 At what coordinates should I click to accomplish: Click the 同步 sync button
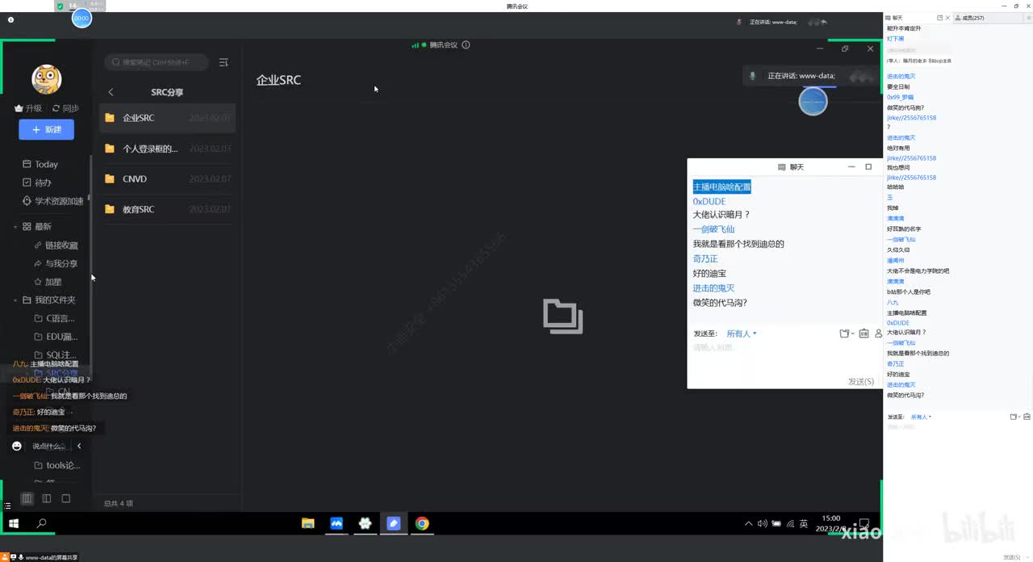[x=65, y=108]
